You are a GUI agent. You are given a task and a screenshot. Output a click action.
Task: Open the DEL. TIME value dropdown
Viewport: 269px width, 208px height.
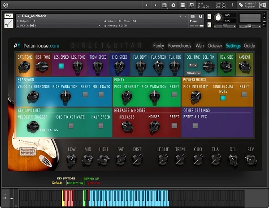[193, 65]
